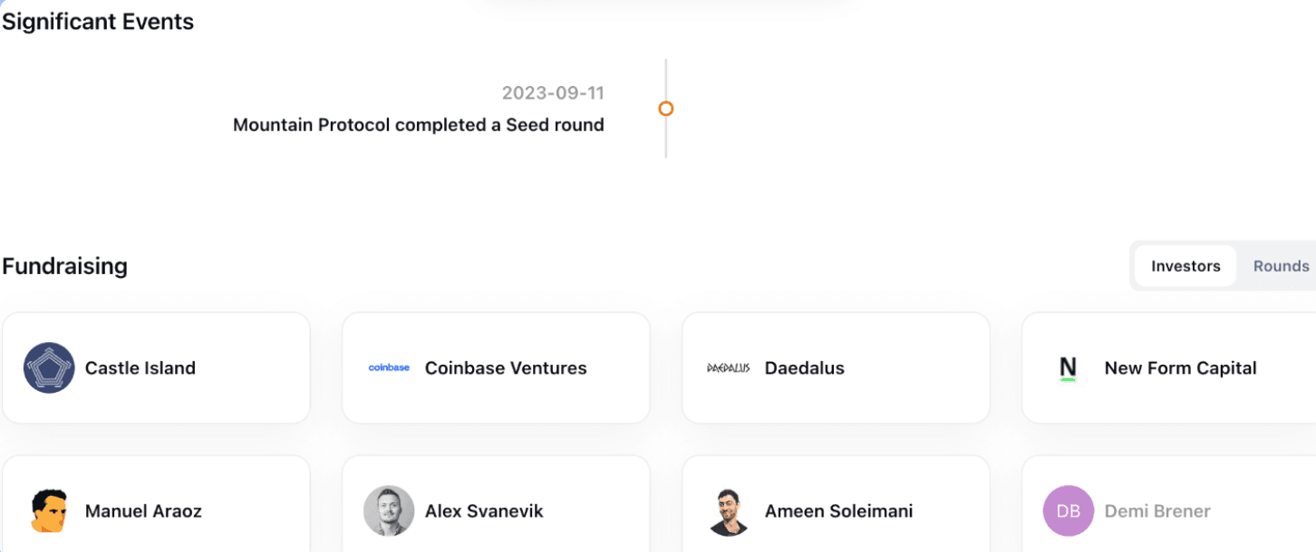Image resolution: width=1316 pixels, height=552 pixels.
Task: Open the Manuel Araoz investor name
Action: coord(143,510)
